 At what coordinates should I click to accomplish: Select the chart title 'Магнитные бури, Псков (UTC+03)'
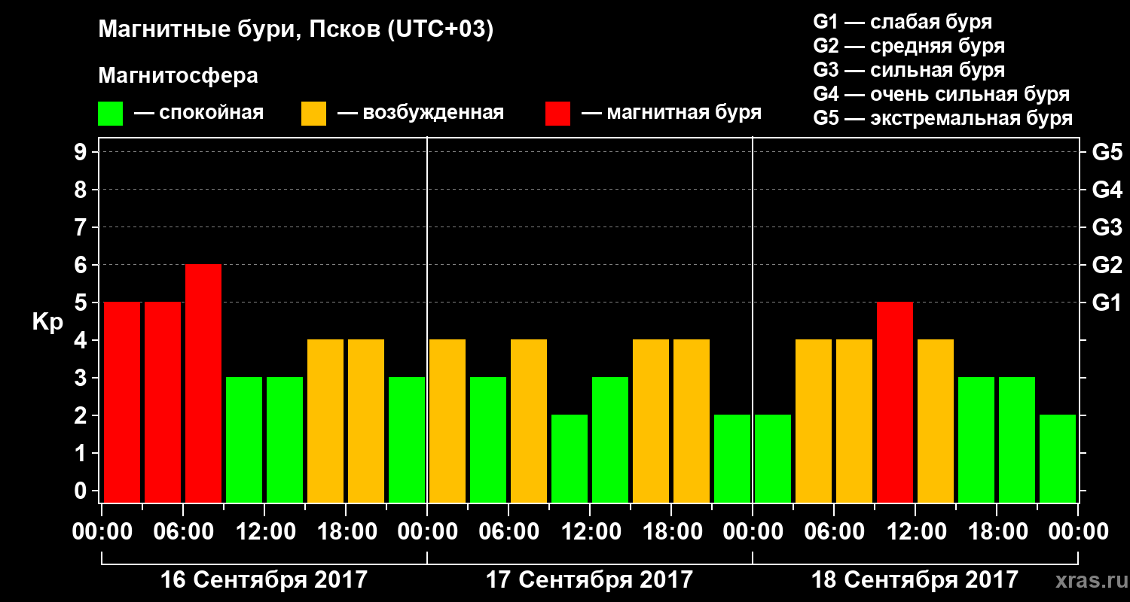pos(296,31)
